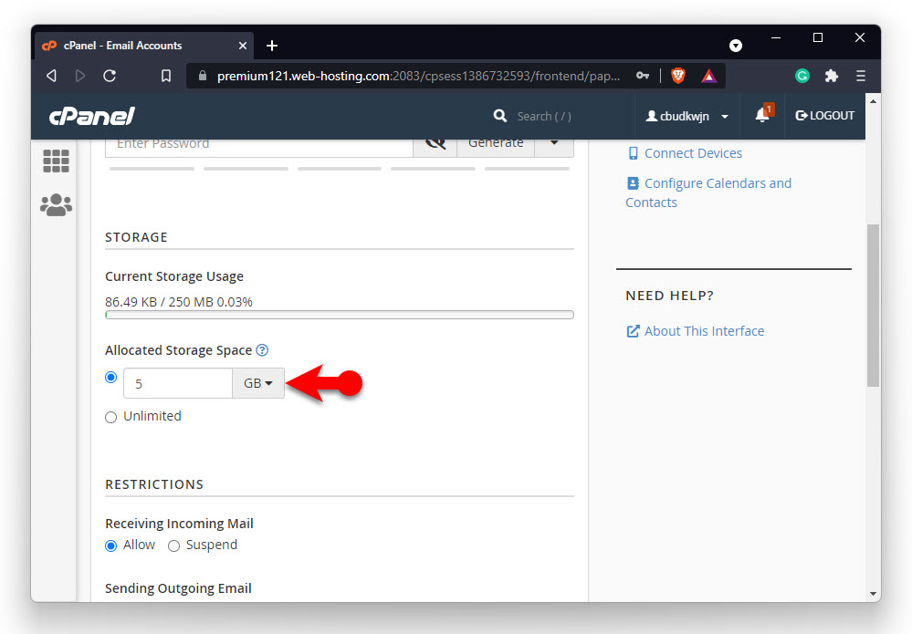Click the padlock site security icon
Image resolution: width=912 pixels, height=634 pixels.
tap(203, 76)
